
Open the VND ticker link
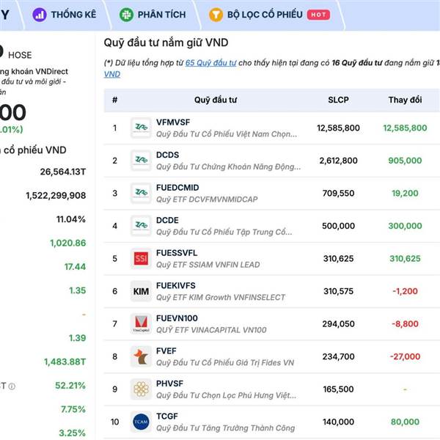(112, 74)
